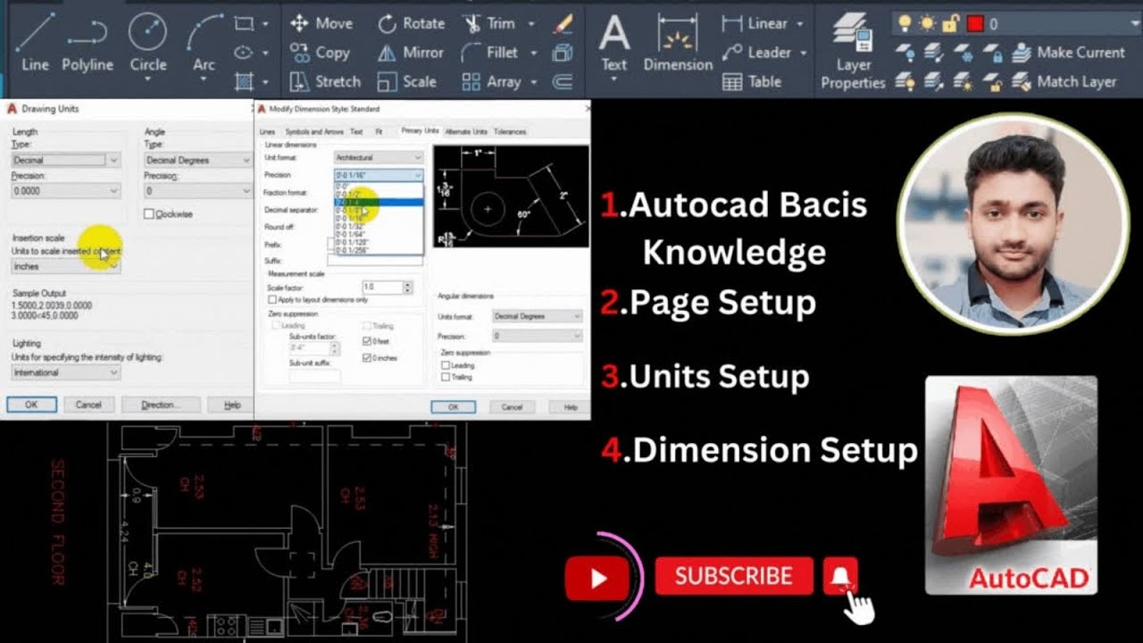Click the Direction... button
The image size is (1143, 643).
pyautogui.click(x=161, y=405)
